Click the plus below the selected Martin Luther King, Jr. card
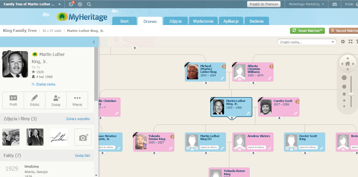 pyautogui.click(x=232, y=118)
